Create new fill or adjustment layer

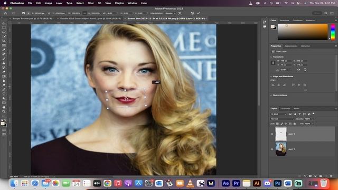pos(315,176)
